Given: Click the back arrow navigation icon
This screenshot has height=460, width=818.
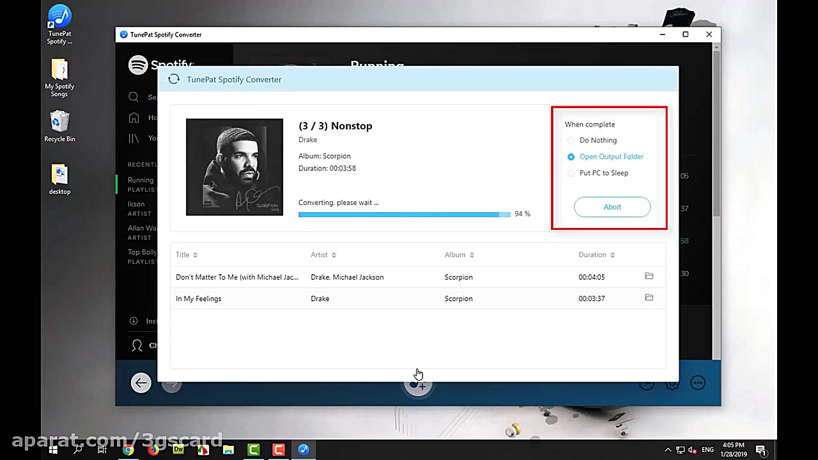Looking at the screenshot, I should click(x=141, y=382).
